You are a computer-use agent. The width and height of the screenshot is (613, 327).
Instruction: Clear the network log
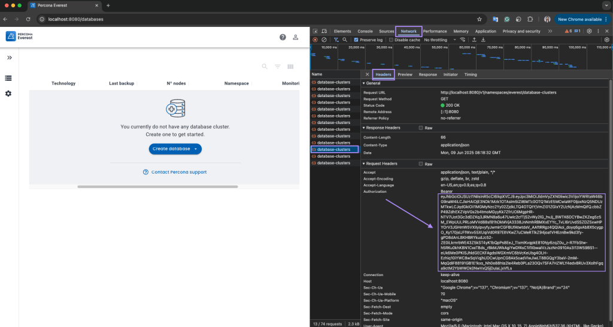(x=324, y=40)
